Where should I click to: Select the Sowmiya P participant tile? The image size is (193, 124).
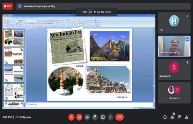(174, 70)
